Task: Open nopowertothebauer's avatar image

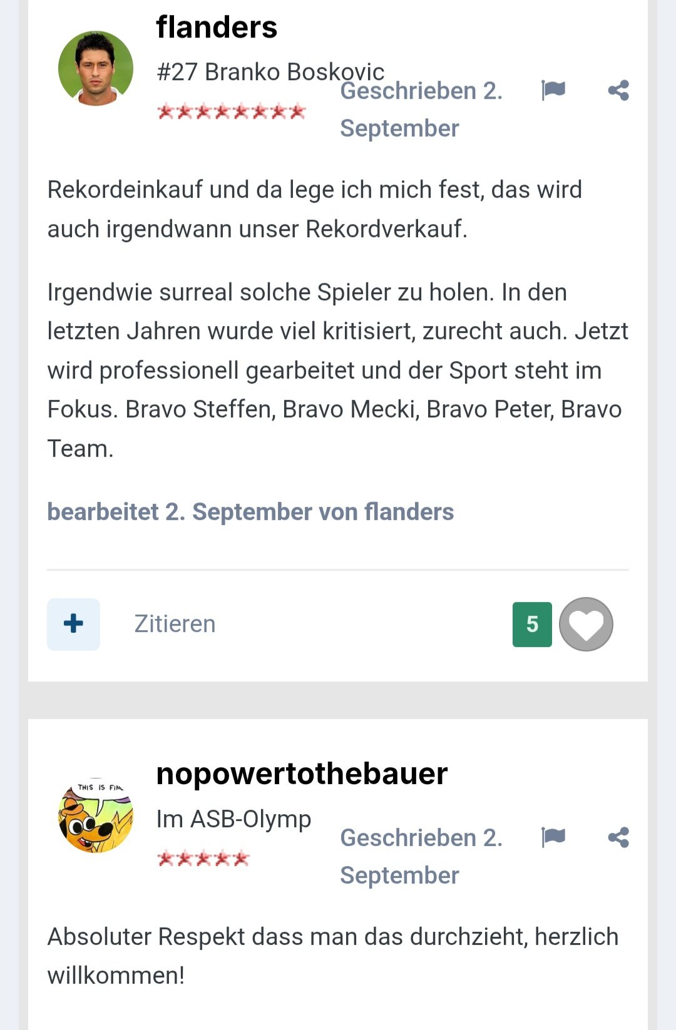Action: click(96, 815)
